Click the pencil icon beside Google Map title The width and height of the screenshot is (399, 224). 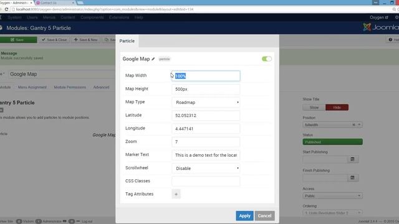click(x=153, y=59)
